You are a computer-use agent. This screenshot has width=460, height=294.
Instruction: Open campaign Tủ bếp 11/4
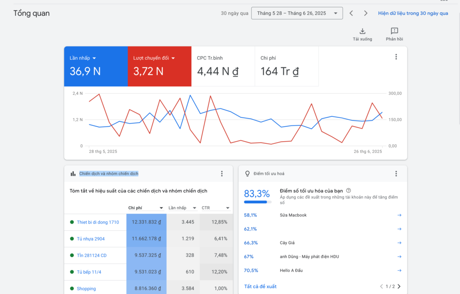click(x=89, y=272)
